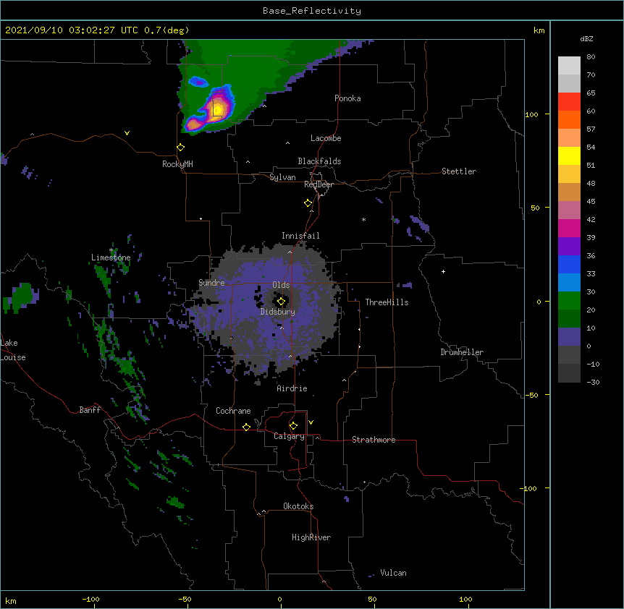
Task: Click the white plus marker north of Drumheller
Action: (x=443, y=271)
